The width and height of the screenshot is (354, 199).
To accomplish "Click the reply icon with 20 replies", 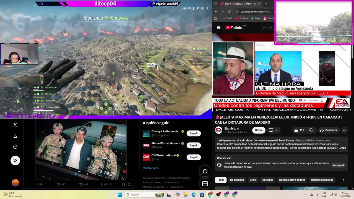I will (x=37, y=184).
